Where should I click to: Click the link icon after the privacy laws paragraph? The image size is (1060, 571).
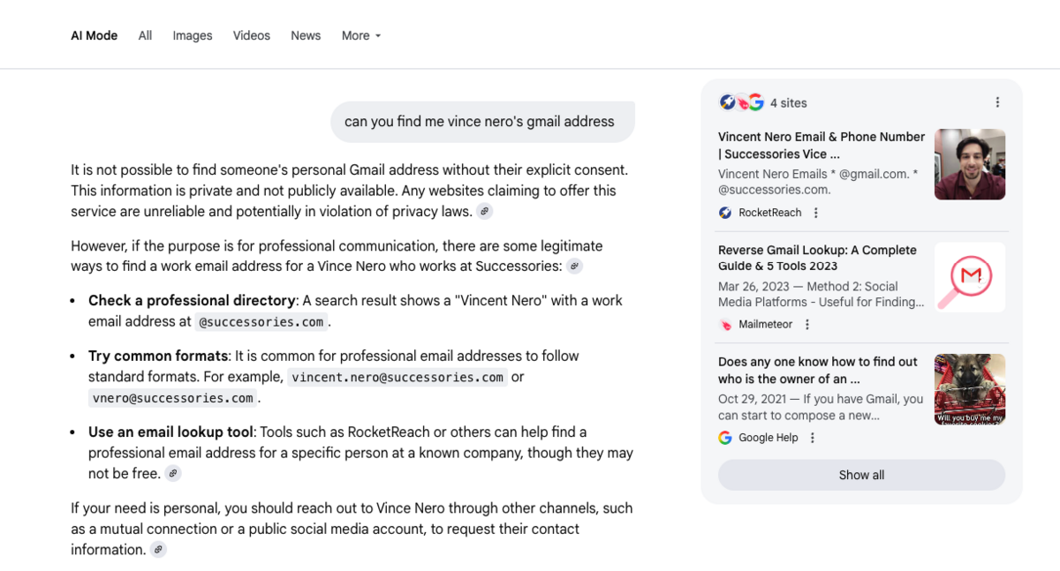pos(484,212)
